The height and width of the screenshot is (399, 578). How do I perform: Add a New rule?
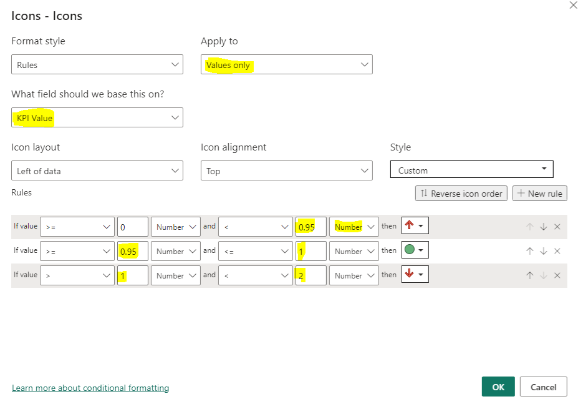(x=540, y=194)
